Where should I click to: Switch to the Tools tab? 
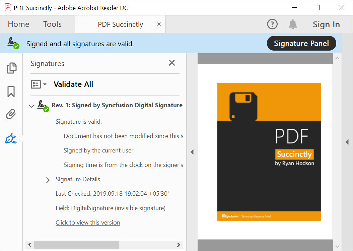pyautogui.click(x=52, y=24)
